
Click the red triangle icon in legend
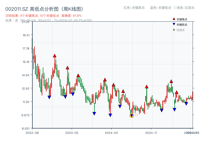(174, 19)
